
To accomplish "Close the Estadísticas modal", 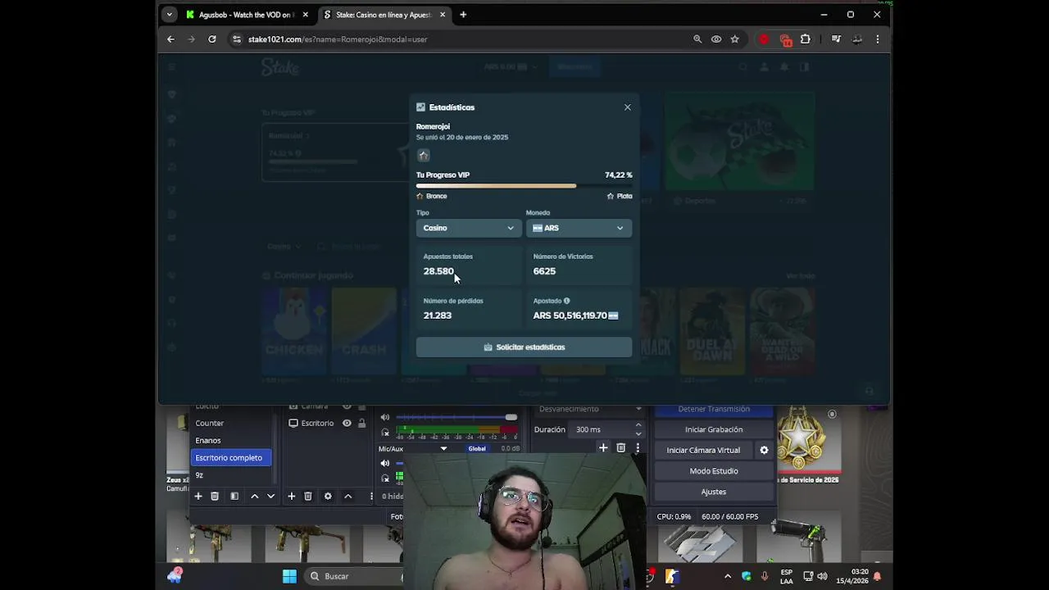I will pyautogui.click(x=628, y=107).
